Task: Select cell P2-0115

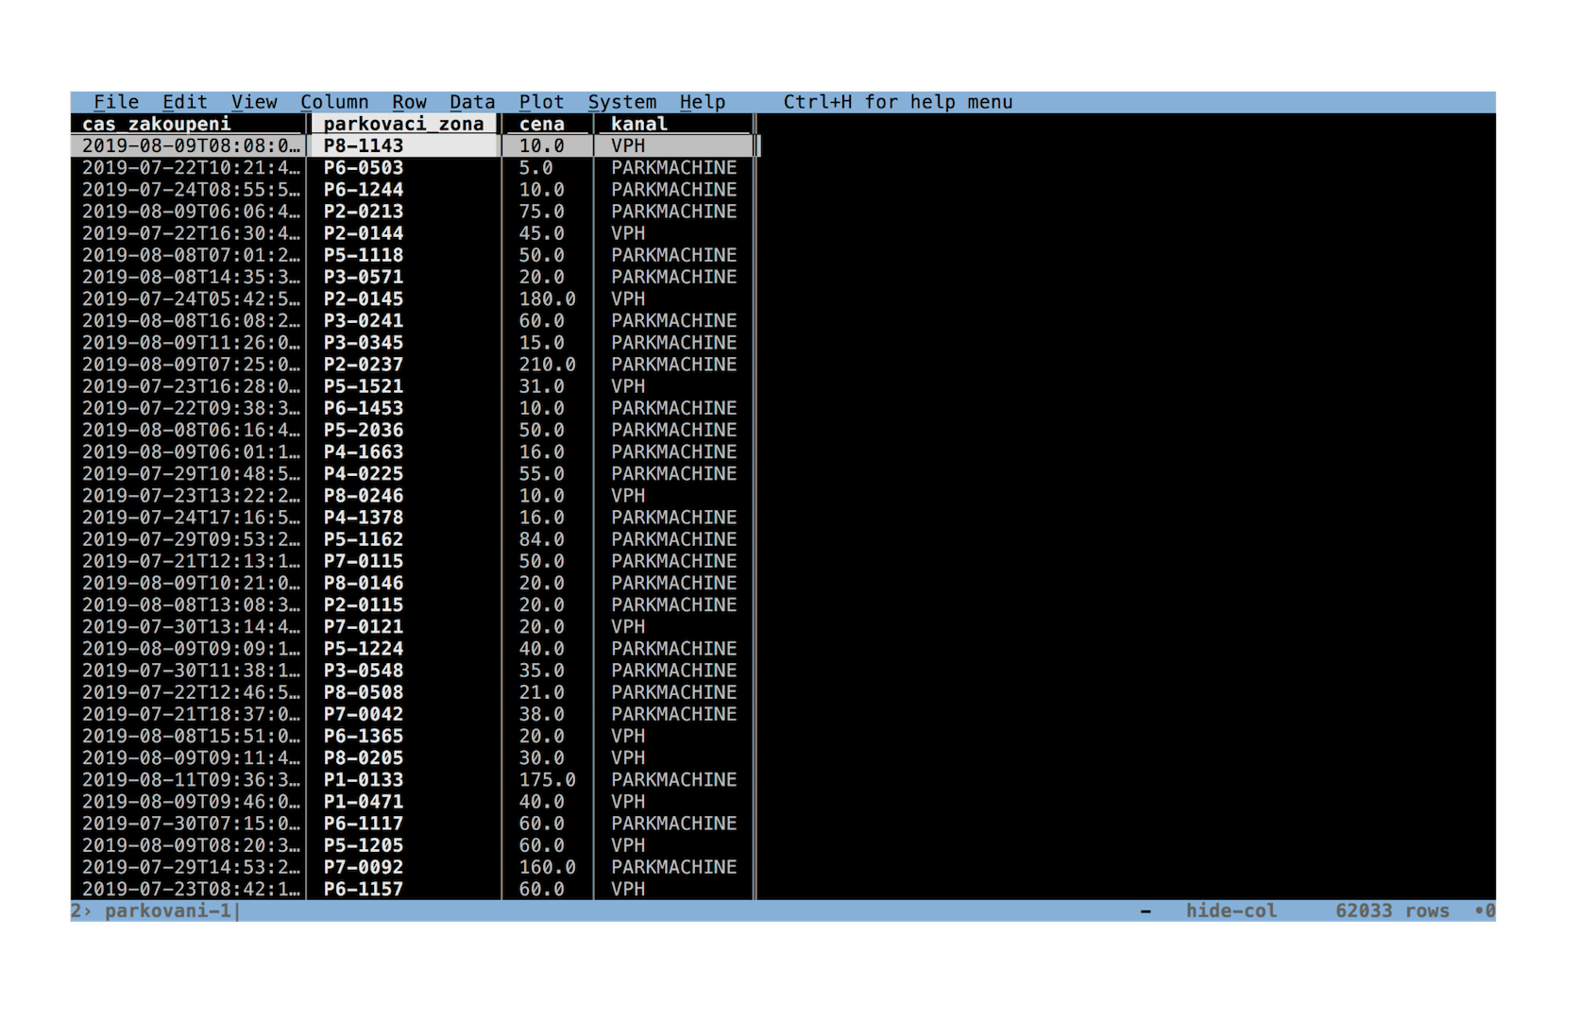Action: 364,605
